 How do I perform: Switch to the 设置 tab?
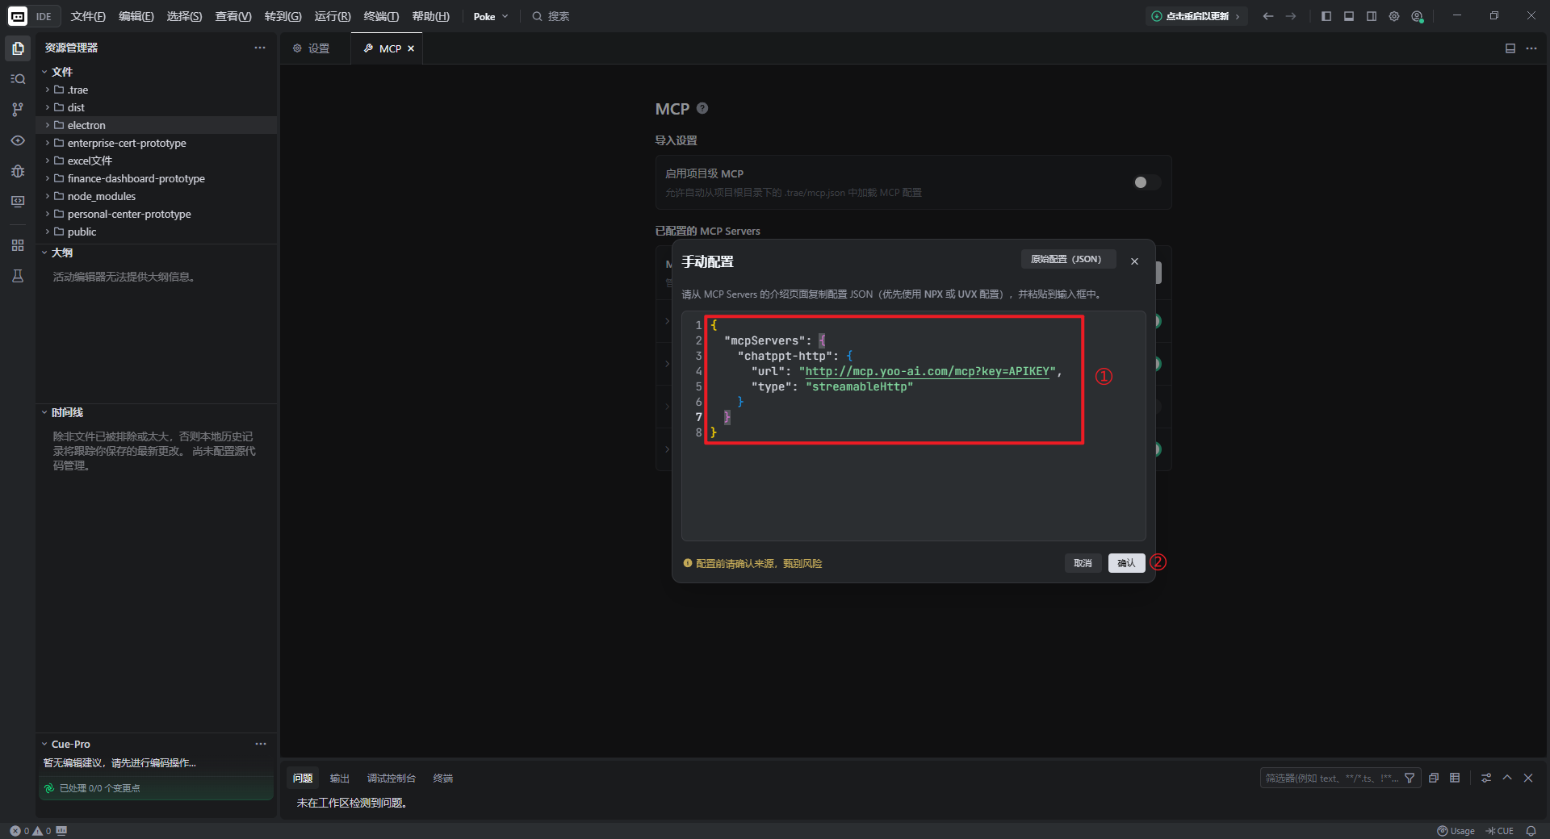312,48
